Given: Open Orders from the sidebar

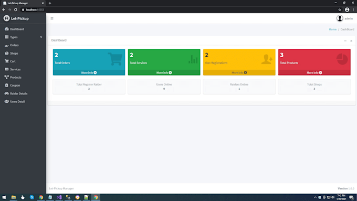Looking at the screenshot, I should click(14, 45).
